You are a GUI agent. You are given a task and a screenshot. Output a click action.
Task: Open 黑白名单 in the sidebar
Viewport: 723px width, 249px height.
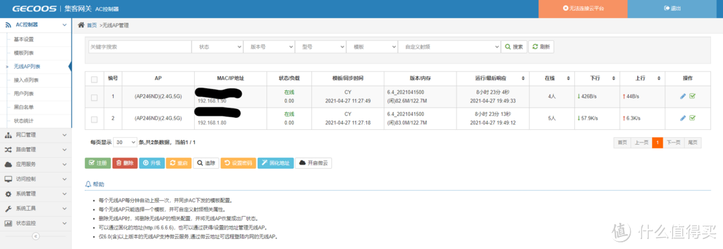pyautogui.click(x=23, y=107)
